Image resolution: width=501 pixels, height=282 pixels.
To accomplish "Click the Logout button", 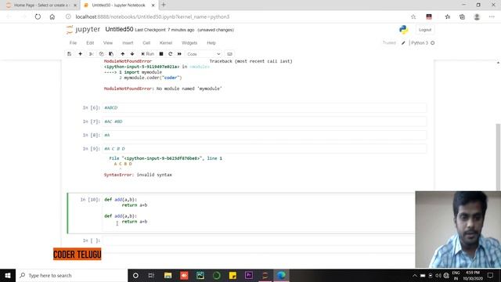I will 425,30.
